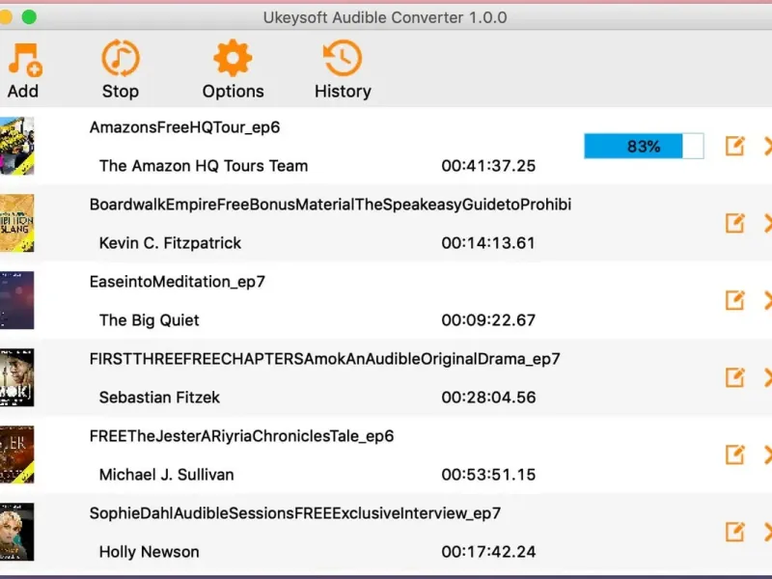
Task: Click the yellow minimize window button
Action: (6, 17)
